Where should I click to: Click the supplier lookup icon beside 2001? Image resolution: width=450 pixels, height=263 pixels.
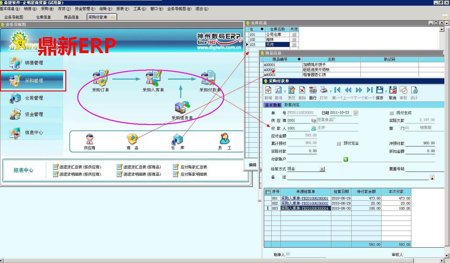313,120
